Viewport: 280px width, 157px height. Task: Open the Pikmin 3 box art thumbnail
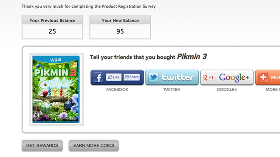(56, 89)
